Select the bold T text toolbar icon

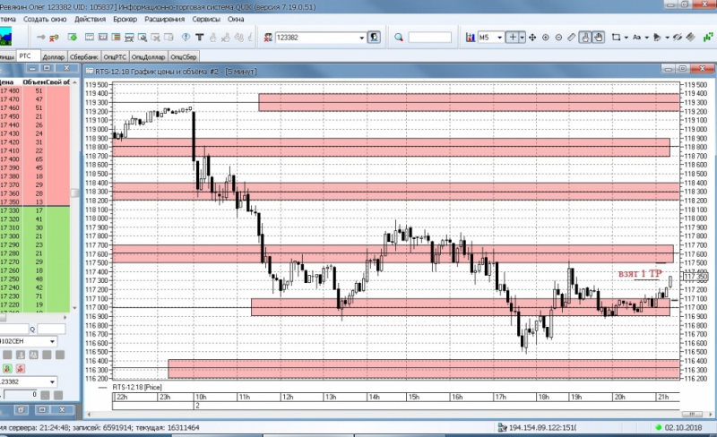(199, 37)
